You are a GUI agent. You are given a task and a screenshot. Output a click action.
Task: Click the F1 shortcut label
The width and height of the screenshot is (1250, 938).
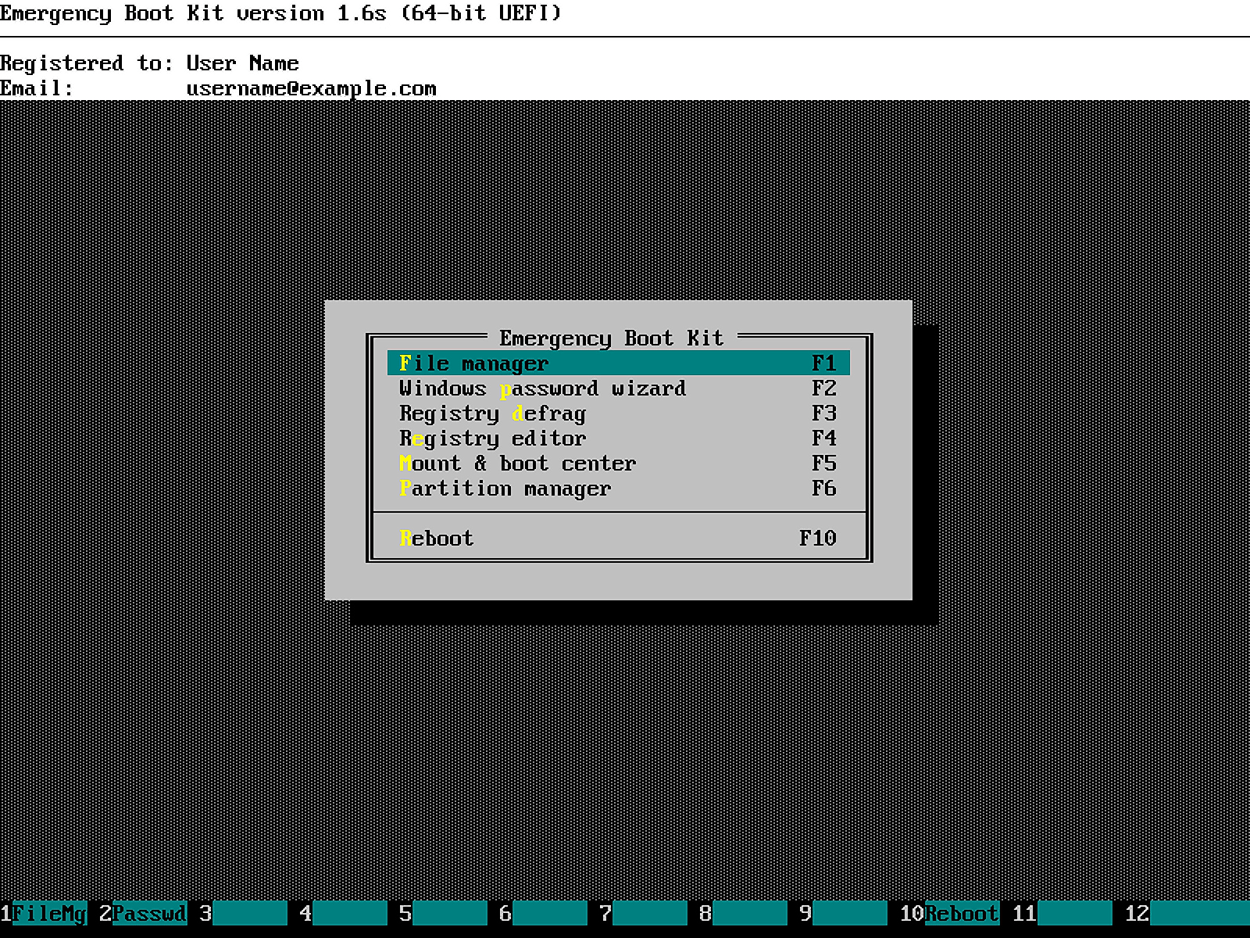[824, 363]
